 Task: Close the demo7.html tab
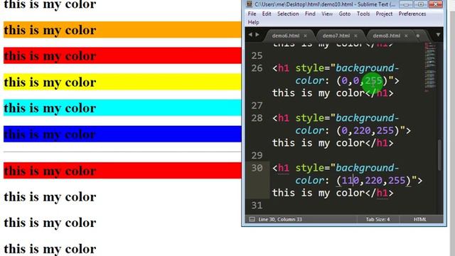pyautogui.click(x=355, y=36)
